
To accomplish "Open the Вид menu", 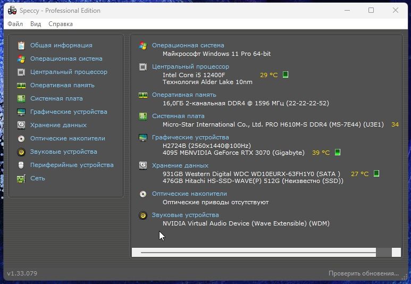I will pos(36,24).
